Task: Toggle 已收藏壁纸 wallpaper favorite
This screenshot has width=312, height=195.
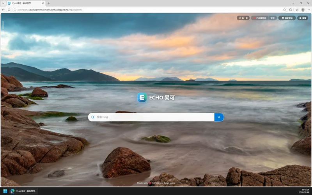Action: tap(260, 18)
